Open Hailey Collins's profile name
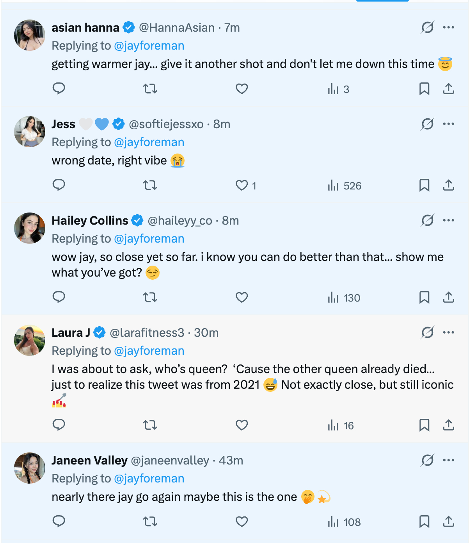This screenshot has height=543, width=469. (x=90, y=221)
